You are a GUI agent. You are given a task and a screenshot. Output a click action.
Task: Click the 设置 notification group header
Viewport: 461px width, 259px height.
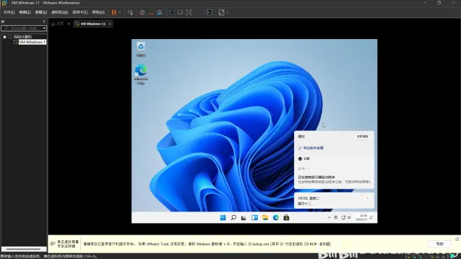coord(304,158)
